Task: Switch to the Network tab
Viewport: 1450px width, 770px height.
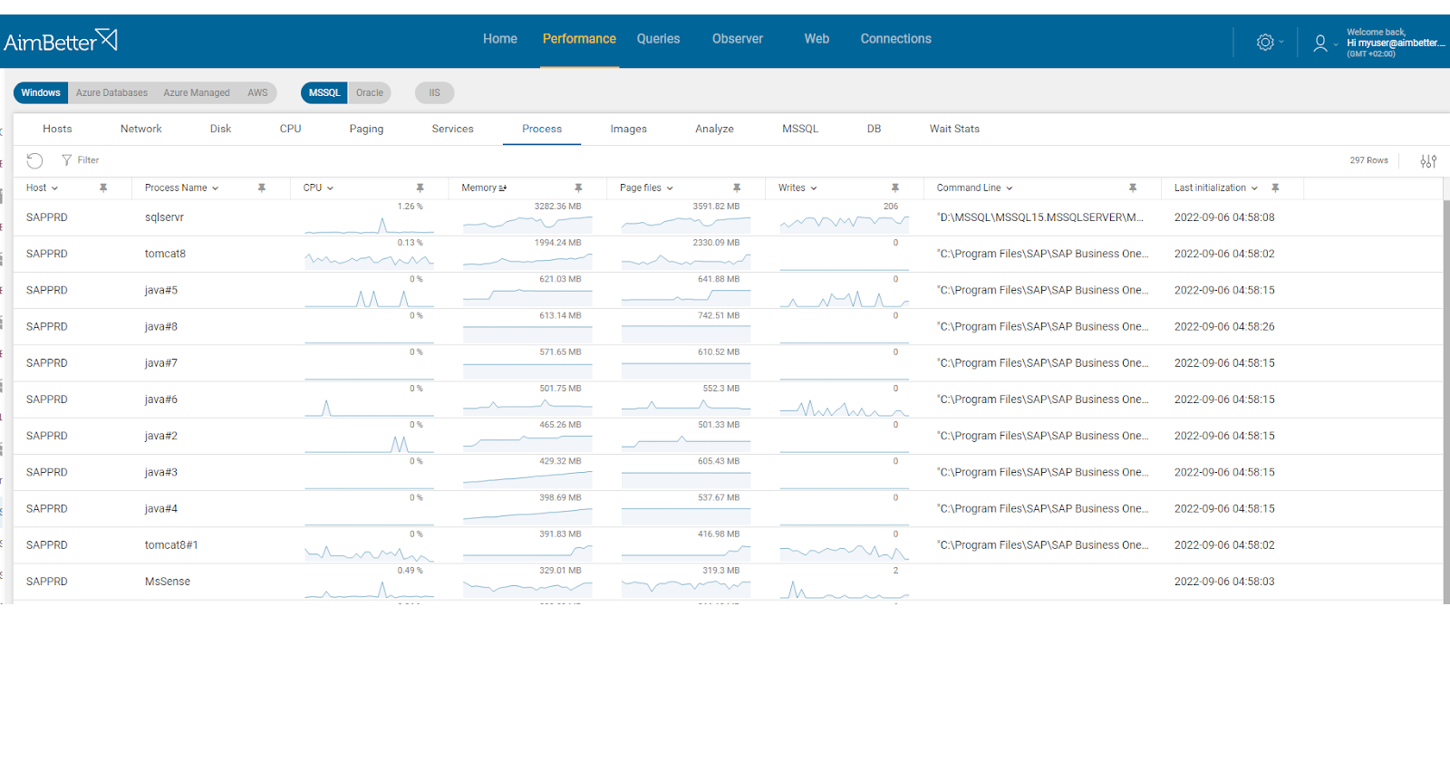Action: pos(140,129)
